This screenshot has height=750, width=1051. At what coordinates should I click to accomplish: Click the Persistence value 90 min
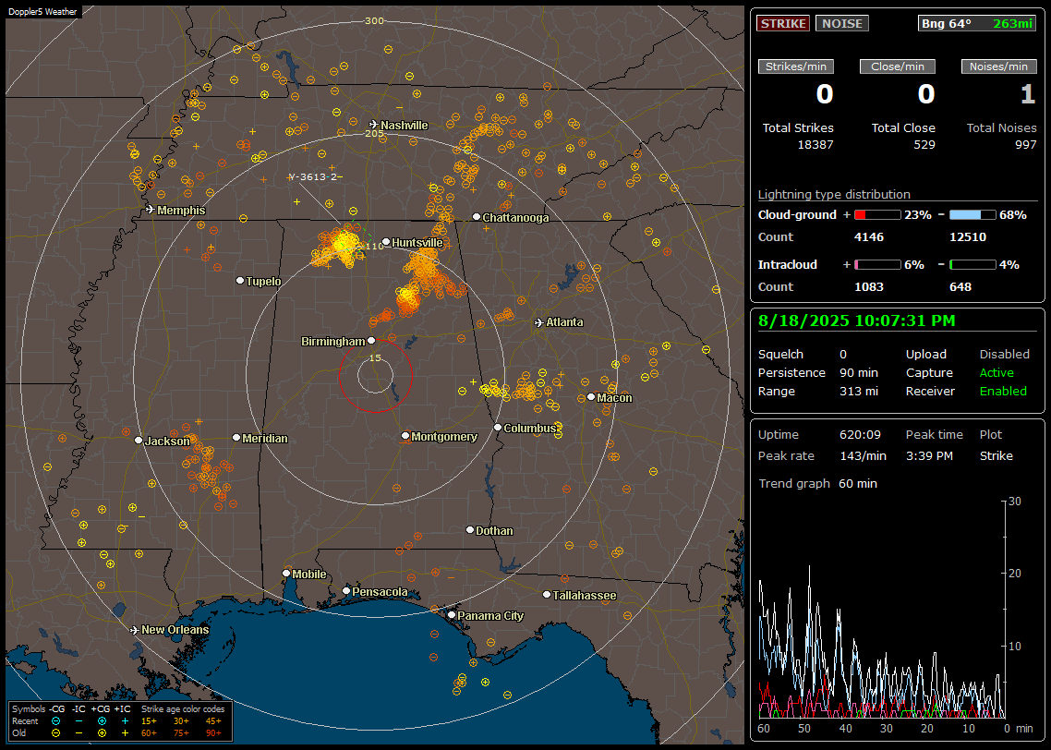click(859, 372)
